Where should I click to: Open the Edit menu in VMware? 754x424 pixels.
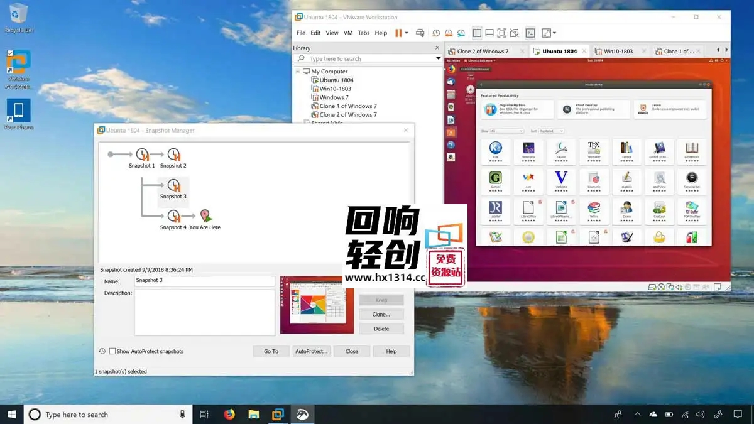(x=315, y=33)
